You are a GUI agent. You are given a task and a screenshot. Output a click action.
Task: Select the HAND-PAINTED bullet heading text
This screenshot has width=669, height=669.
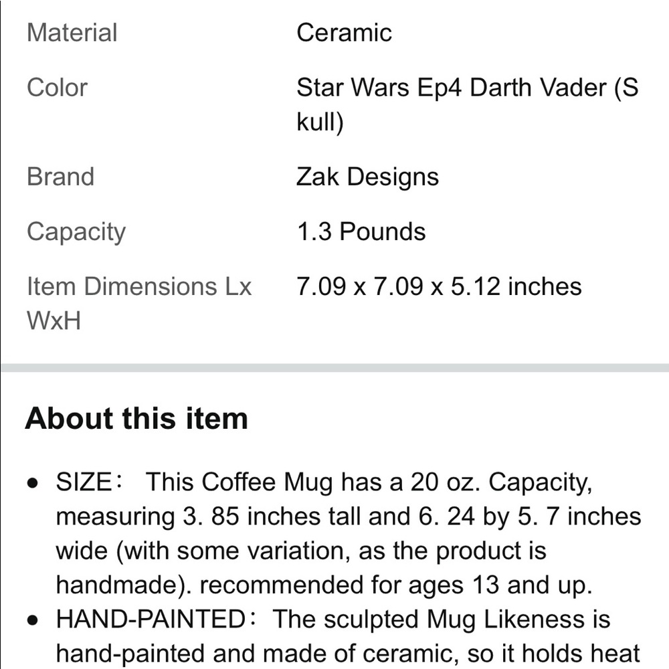[151, 619]
